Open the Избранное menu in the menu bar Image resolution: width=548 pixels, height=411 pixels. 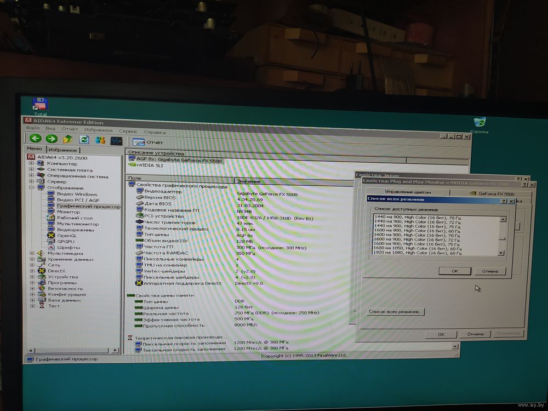pyautogui.click(x=98, y=130)
